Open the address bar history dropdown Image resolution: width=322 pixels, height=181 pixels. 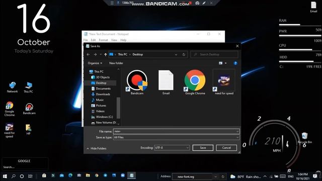click(176, 55)
